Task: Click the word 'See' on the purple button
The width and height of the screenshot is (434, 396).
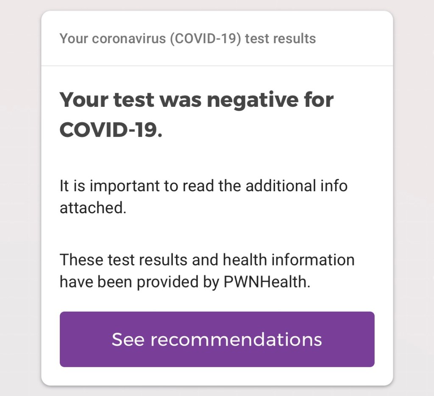Action: [x=128, y=340]
